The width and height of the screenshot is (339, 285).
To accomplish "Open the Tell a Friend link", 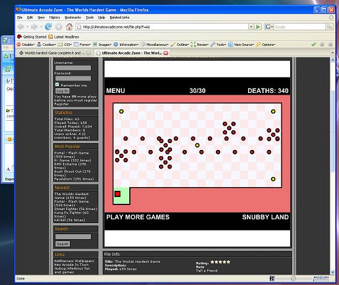I will point(207,271).
